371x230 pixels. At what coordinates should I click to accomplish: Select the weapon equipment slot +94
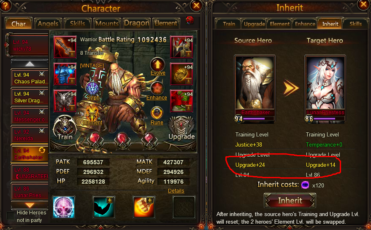(65, 47)
